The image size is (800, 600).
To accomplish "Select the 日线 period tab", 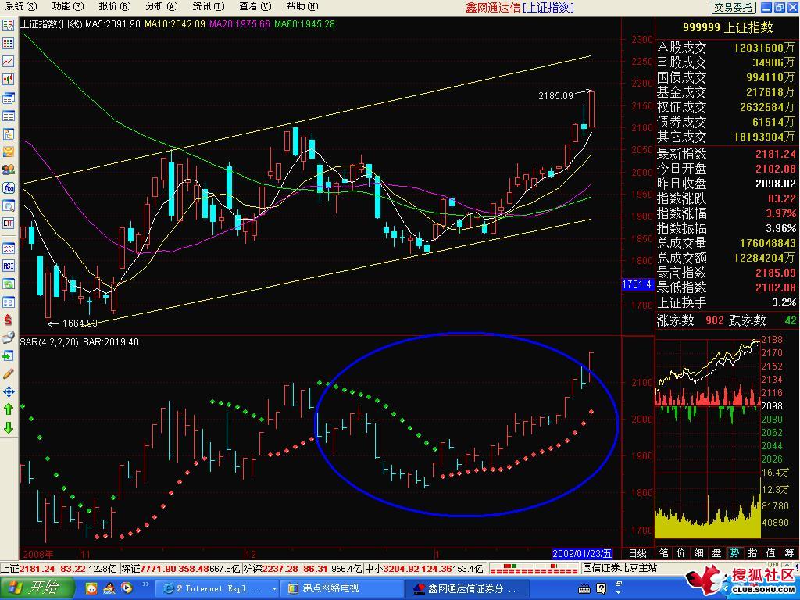I will click(x=637, y=553).
